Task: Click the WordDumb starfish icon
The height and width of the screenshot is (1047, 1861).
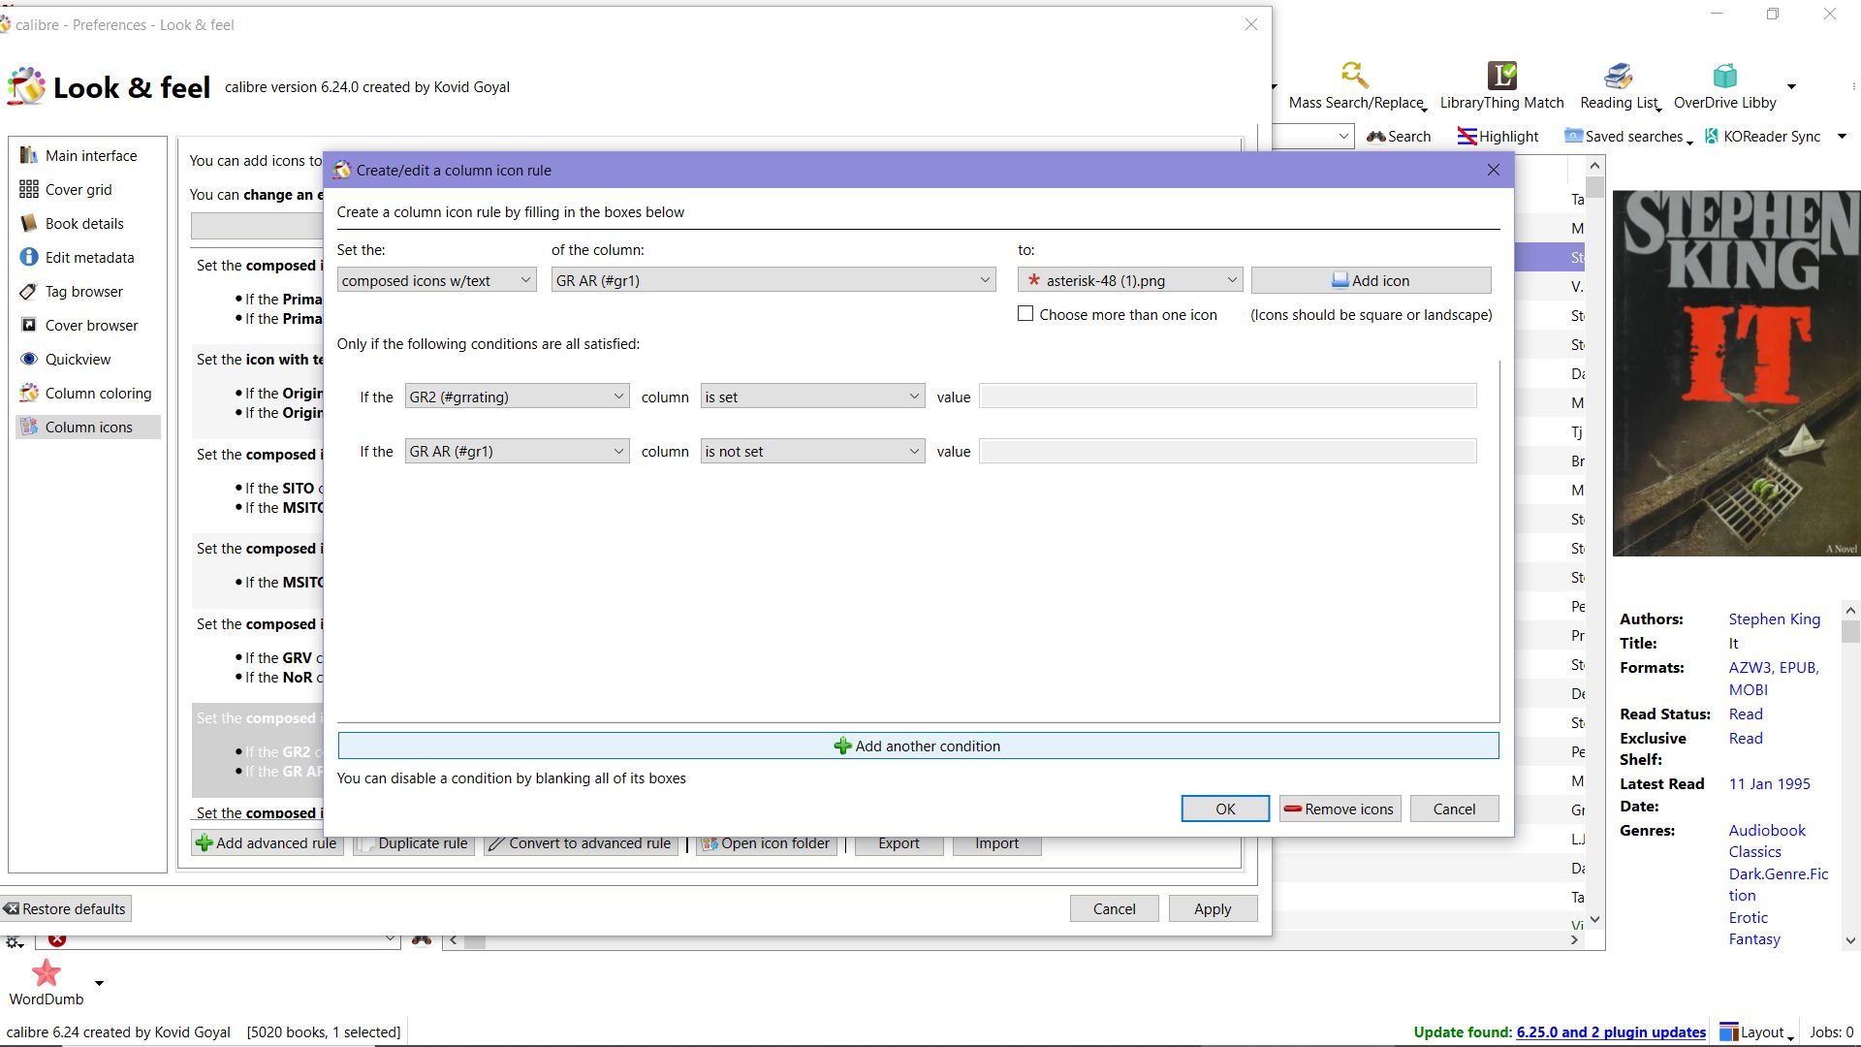Action: coord(46,972)
